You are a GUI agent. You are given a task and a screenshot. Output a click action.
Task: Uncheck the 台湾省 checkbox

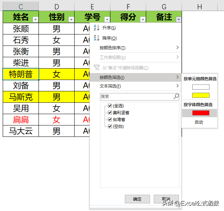click(110, 119)
